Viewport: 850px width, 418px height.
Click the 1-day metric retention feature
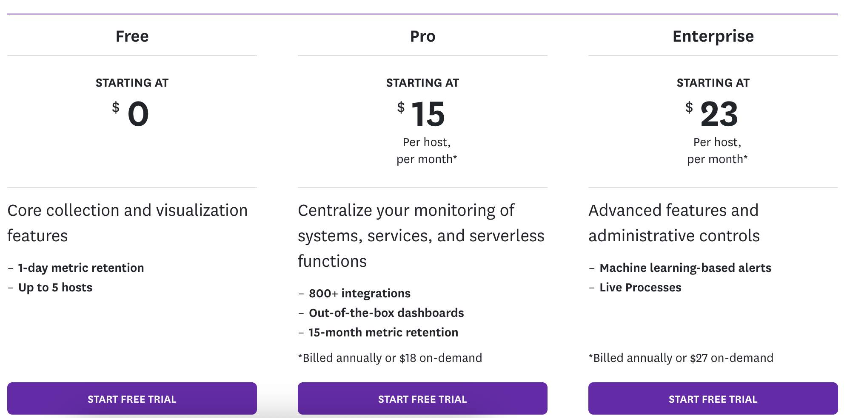[81, 268]
